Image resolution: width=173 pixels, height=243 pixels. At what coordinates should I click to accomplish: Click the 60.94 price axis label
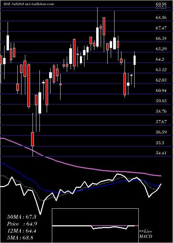pos(161,91)
